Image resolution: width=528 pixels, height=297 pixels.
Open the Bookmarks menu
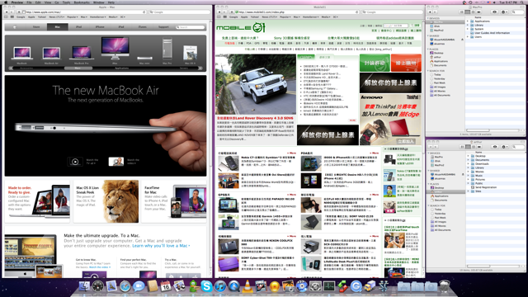[82, 2]
